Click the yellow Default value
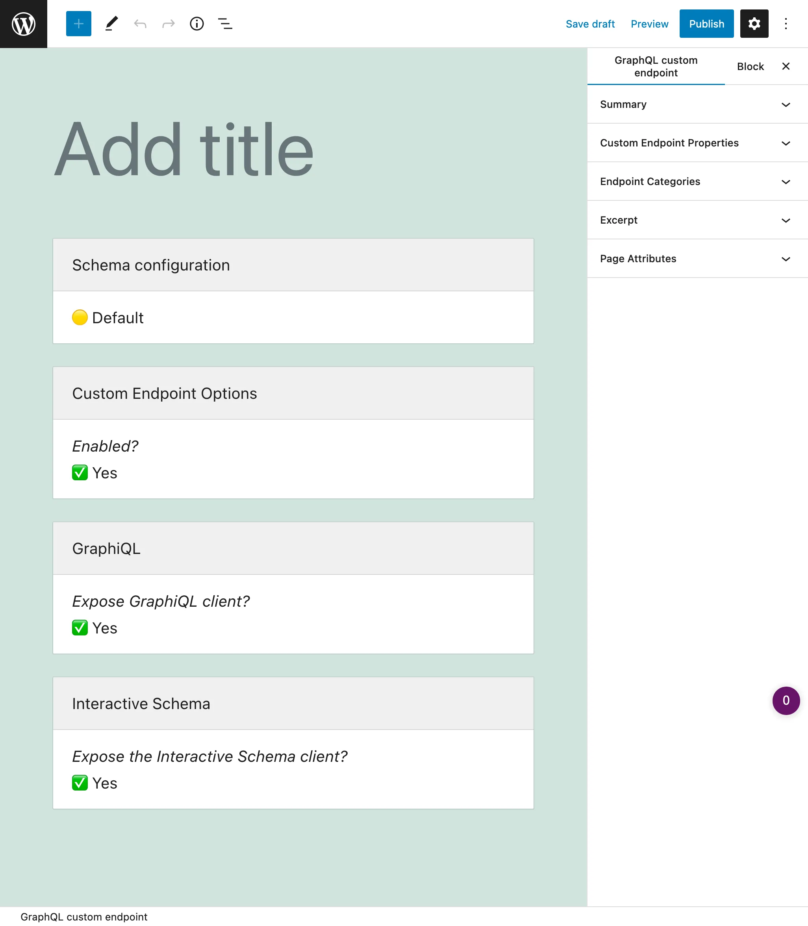Screen dimensions: 808x926 (x=108, y=317)
